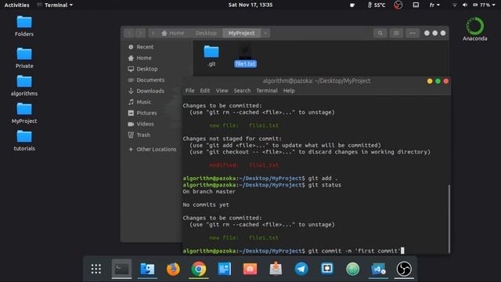This screenshot has height=282, width=501.
Task: Open Files manager from the dock
Action: pyautogui.click(x=147, y=269)
